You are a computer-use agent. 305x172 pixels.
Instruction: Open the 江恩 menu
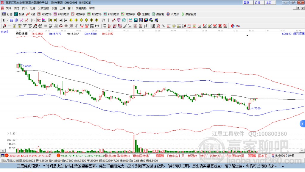pyautogui.click(x=33, y=8)
